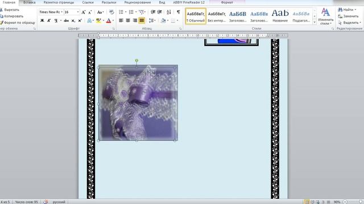This screenshot has height=204, width=364.
Task: Open the Главная tab
Action: pyautogui.click(x=9, y=2)
